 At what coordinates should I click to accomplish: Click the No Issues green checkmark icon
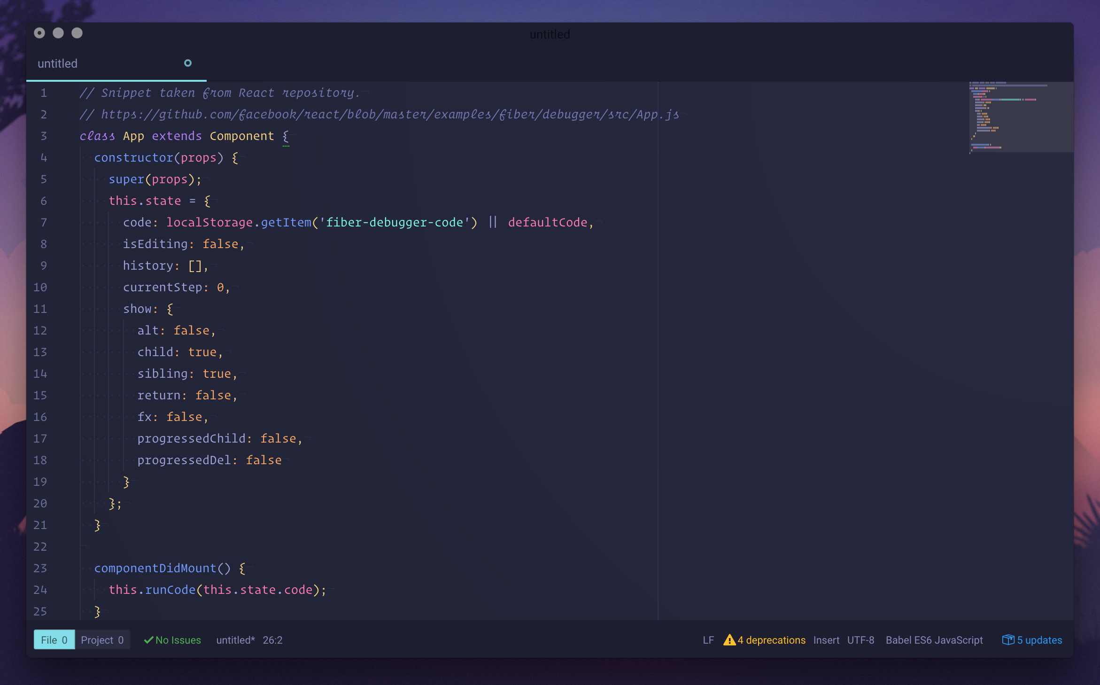click(148, 640)
